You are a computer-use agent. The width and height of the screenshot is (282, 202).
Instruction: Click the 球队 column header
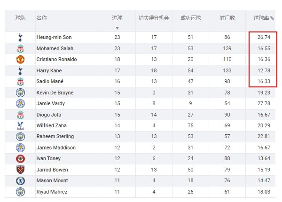(21, 18)
